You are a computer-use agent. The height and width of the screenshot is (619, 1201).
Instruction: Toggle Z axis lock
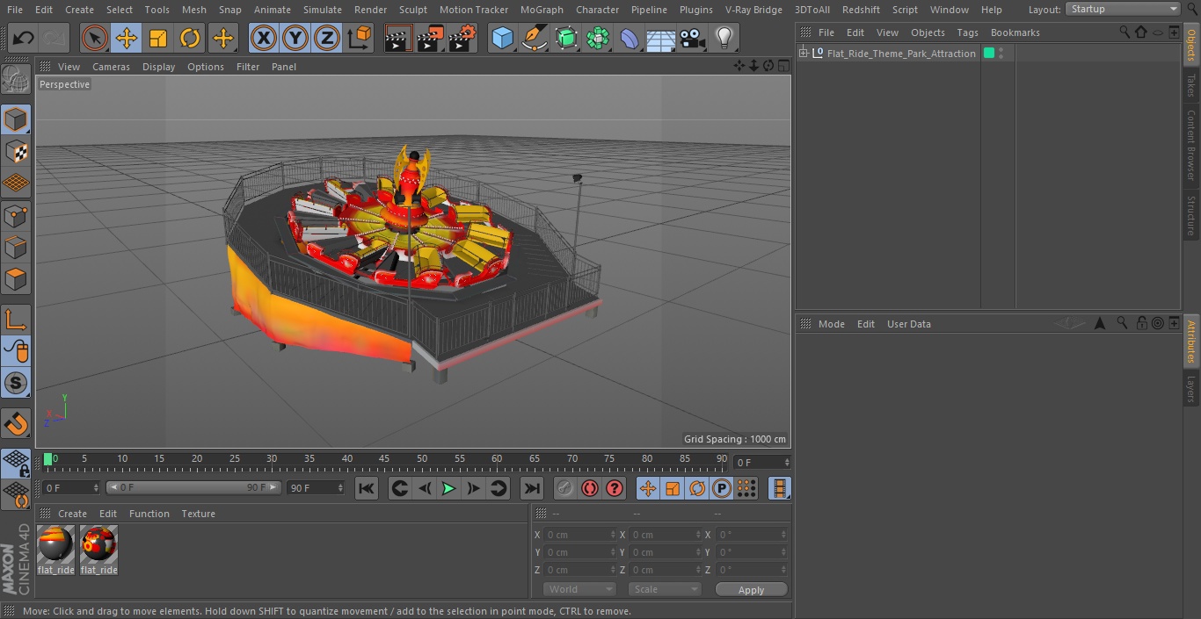point(327,39)
